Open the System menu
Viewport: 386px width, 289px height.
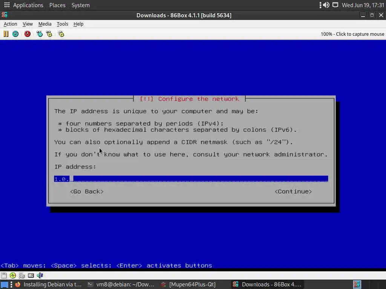pos(81,5)
